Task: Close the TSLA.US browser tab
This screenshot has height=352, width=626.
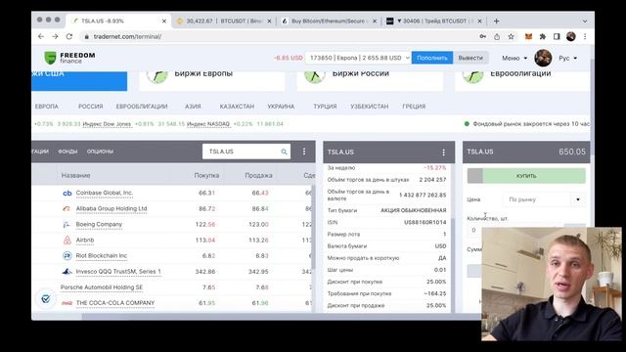Action: tap(164, 21)
